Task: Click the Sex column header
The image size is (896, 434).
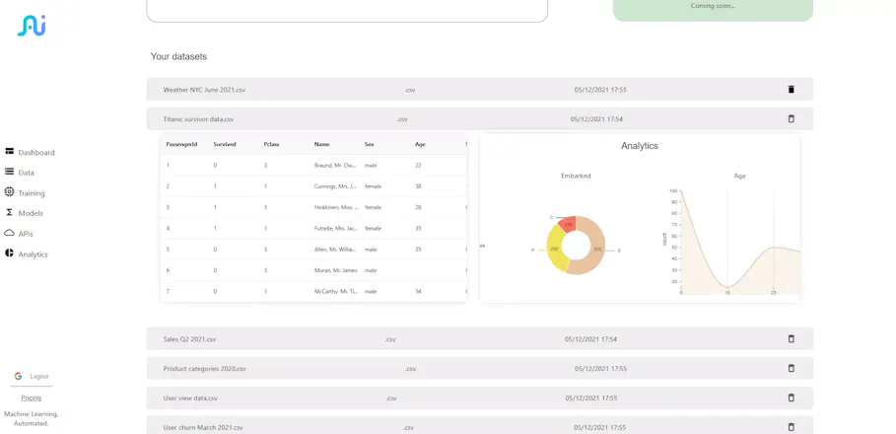Action: click(x=369, y=144)
